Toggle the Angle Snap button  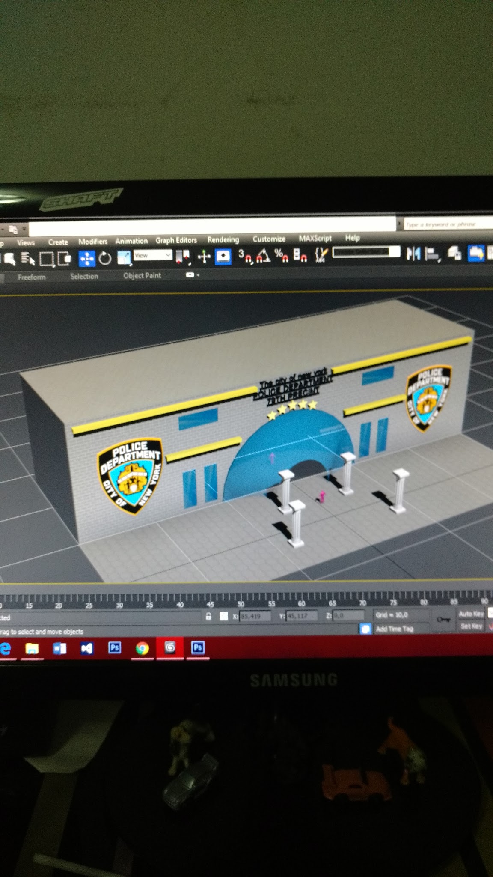coord(263,256)
